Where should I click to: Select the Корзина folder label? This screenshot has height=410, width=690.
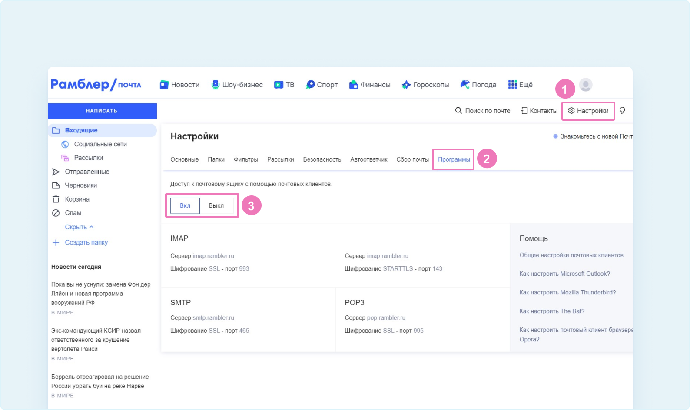tap(77, 199)
